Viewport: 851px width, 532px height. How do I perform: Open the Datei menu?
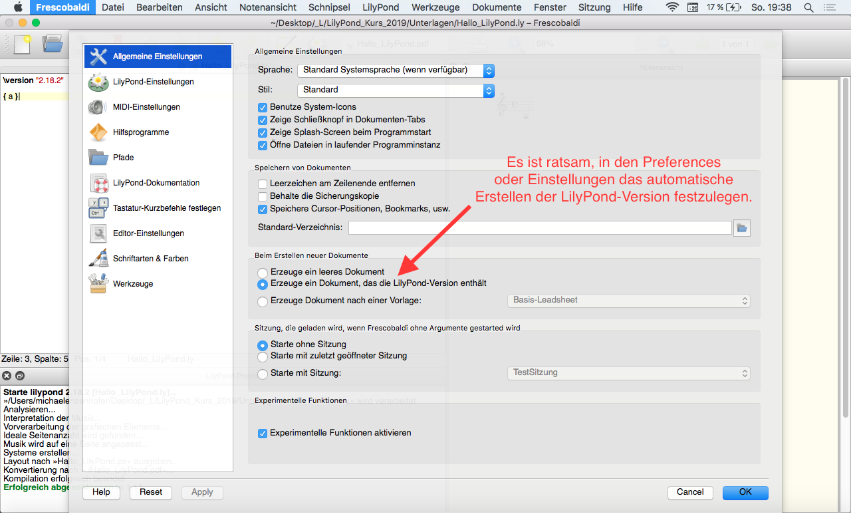tap(113, 7)
